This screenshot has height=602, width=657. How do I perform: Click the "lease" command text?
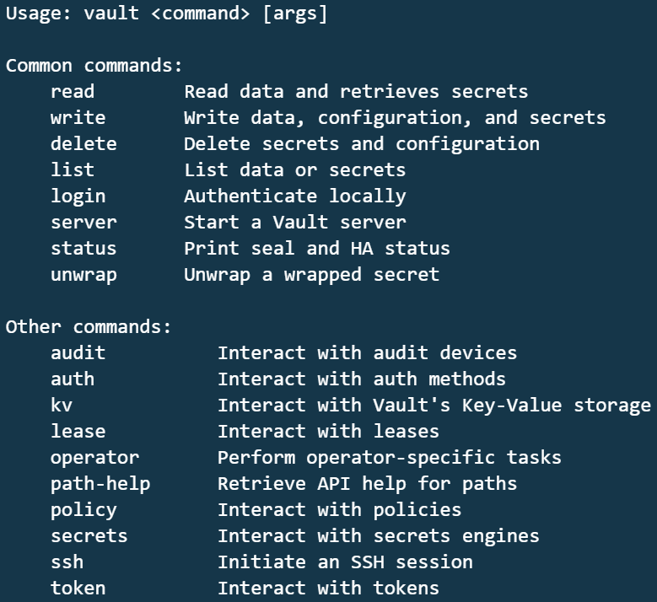[x=78, y=431]
